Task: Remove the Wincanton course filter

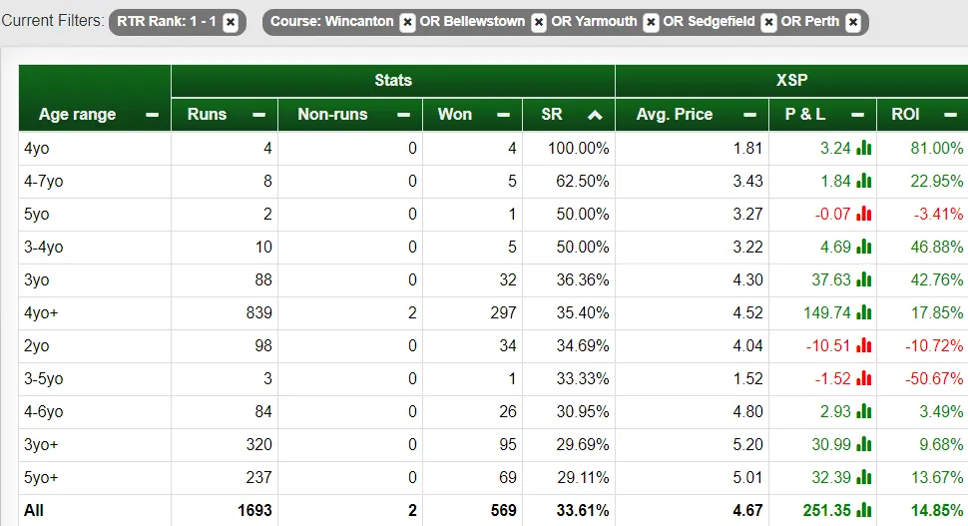Action: click(407, 22)
